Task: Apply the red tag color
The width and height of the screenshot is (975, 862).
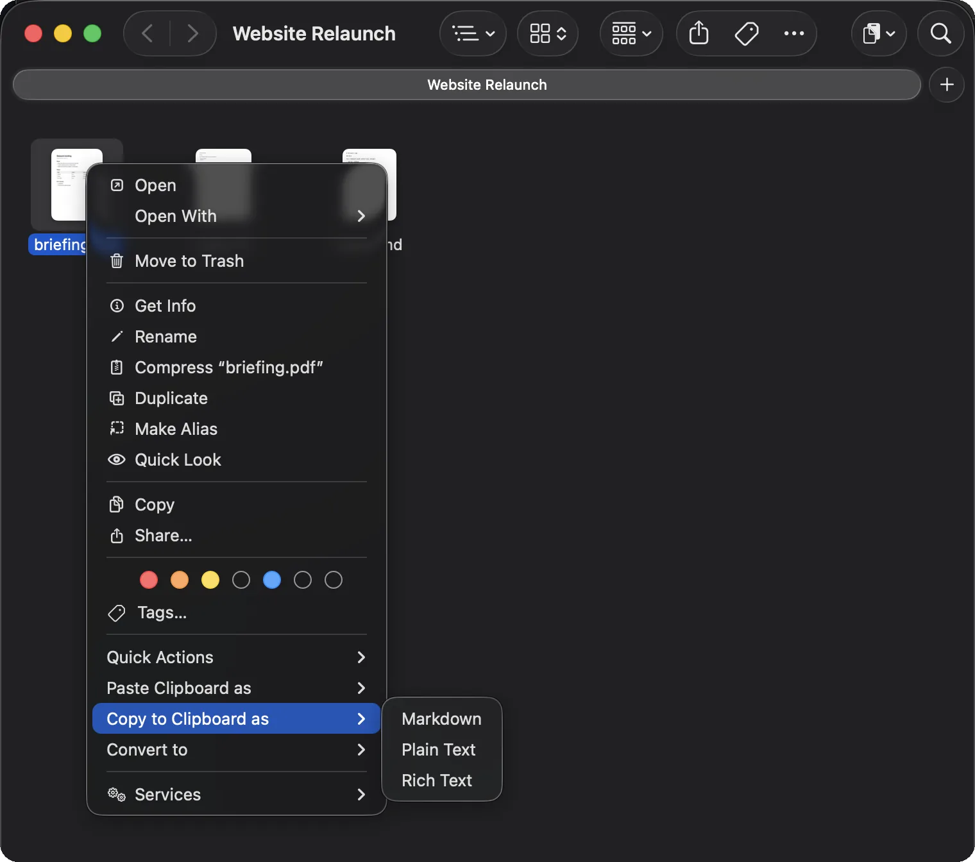Action: coord(149,580)
